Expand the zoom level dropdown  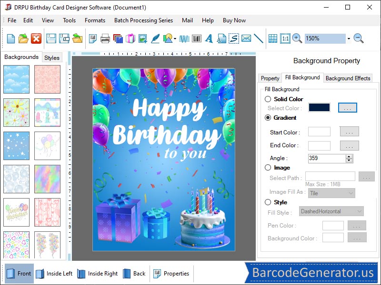(x=349, y=38)
